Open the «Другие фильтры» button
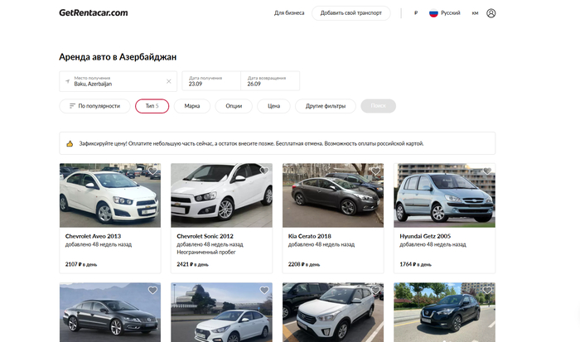The height and width of the screenshot is (342, 580). pos(325,106)
